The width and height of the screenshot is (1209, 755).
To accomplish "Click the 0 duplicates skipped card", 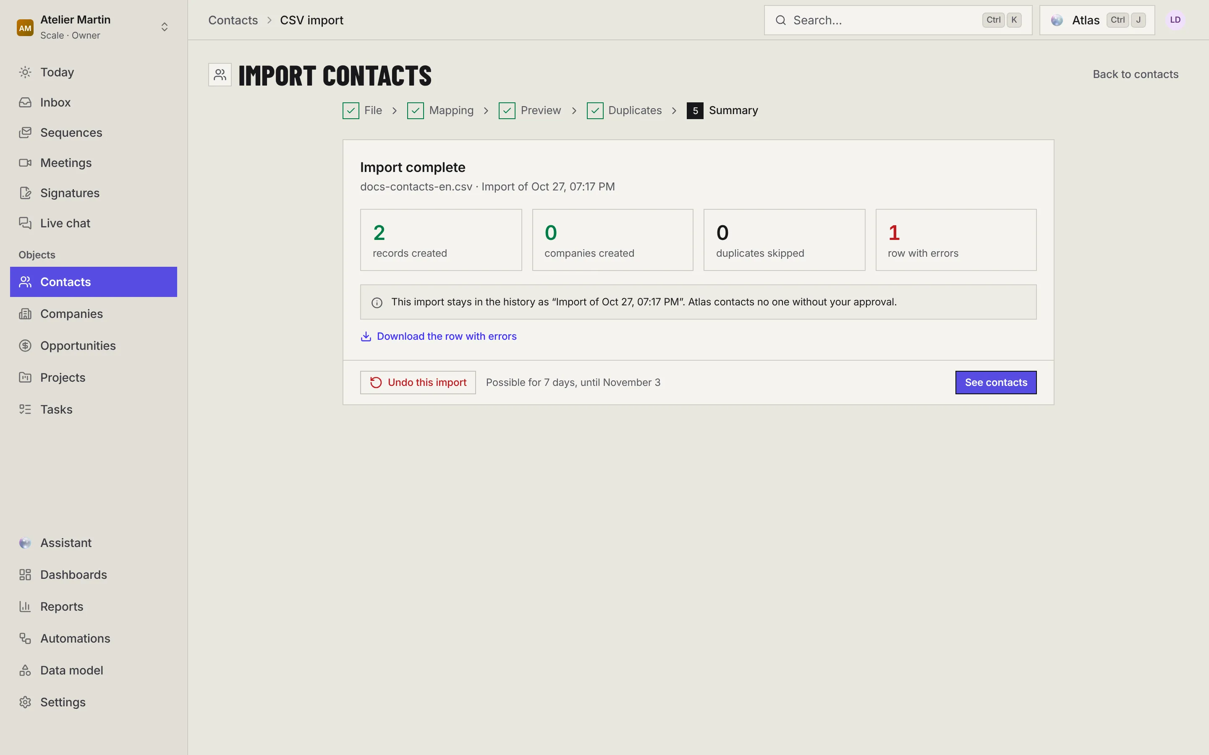I will [784, 240].
